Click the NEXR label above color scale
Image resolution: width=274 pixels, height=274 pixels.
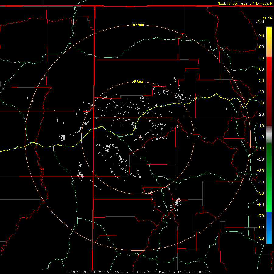(x=268, y=18)
